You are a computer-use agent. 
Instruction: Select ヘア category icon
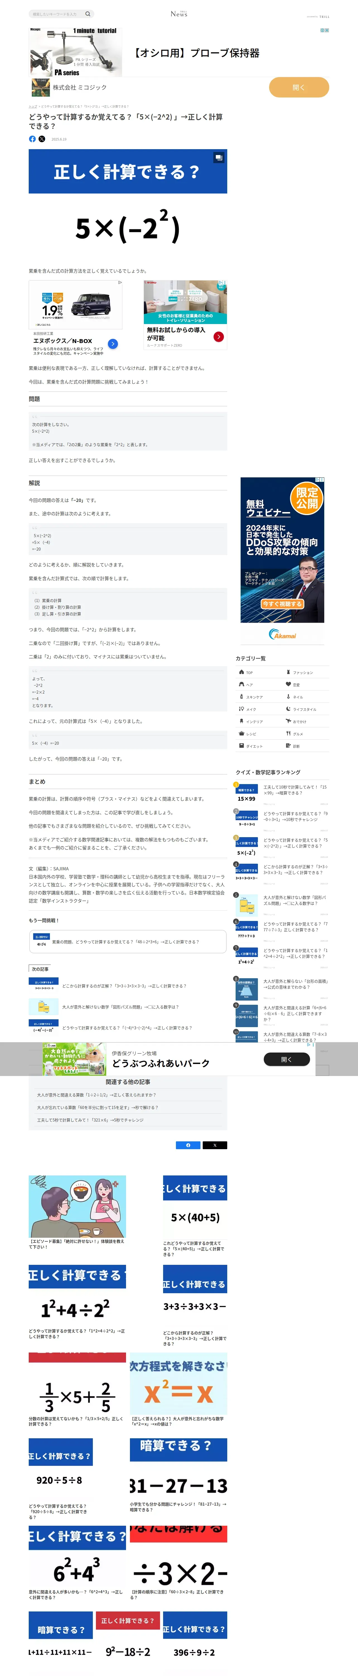tap(242, 684)
